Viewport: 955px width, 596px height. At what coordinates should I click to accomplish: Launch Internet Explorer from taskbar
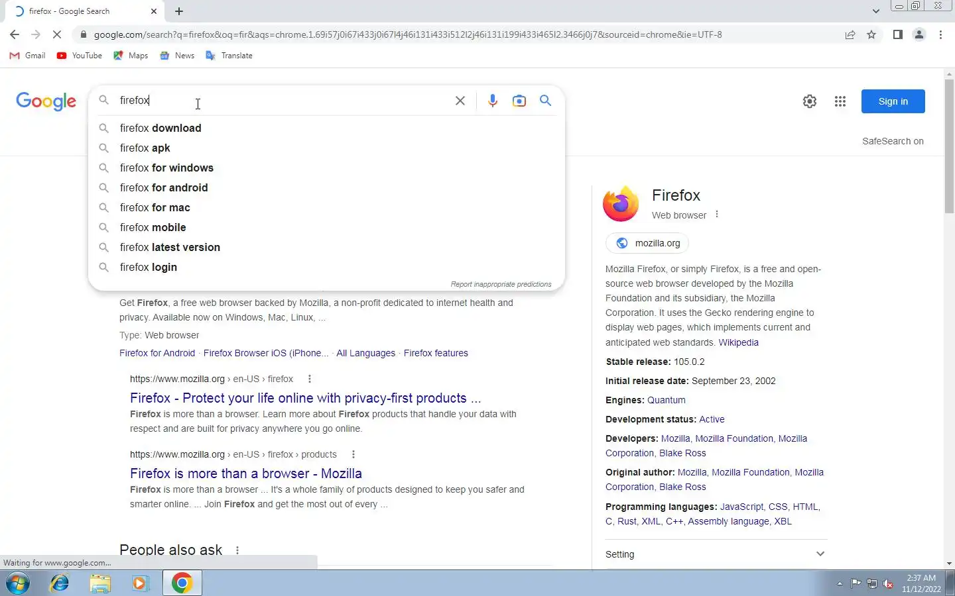click(x=60, y=583)
